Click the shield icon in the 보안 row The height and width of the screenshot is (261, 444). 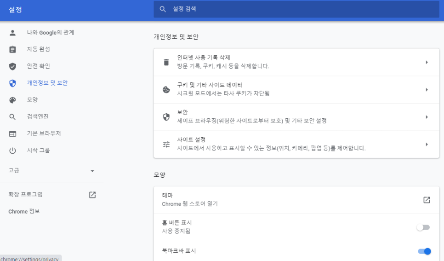(x=166, y=117)
